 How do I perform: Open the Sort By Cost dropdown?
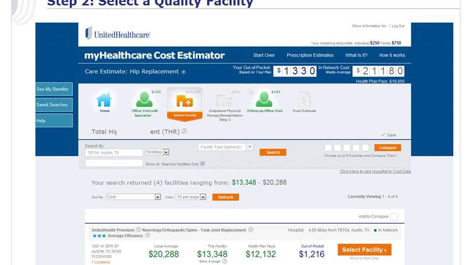pos(133,197)
